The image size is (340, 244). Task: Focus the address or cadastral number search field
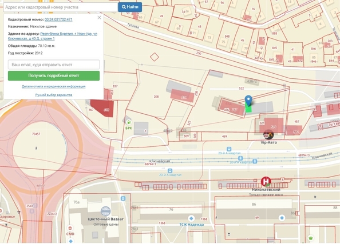click(61, 7)
